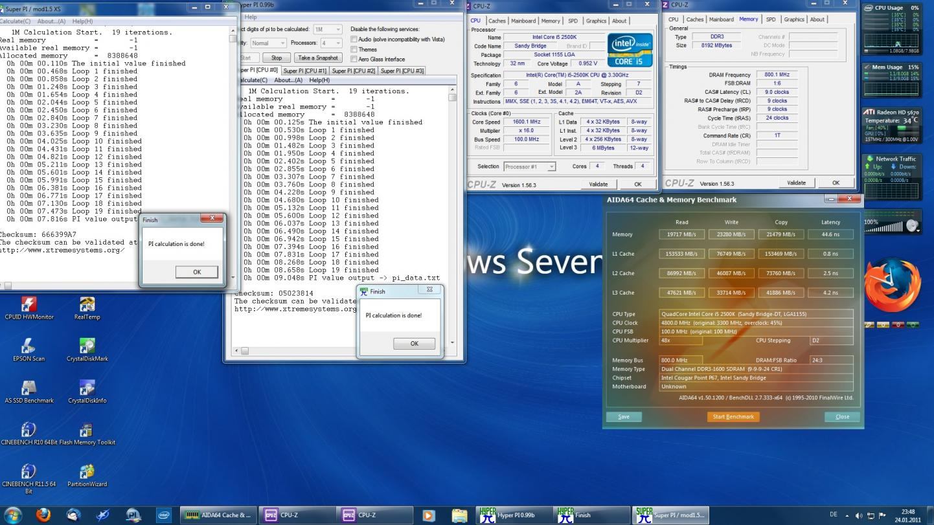Open Windows Explorer folder in taskbar
The height and width of the screenshot is (525, 934).
point(459,515)
